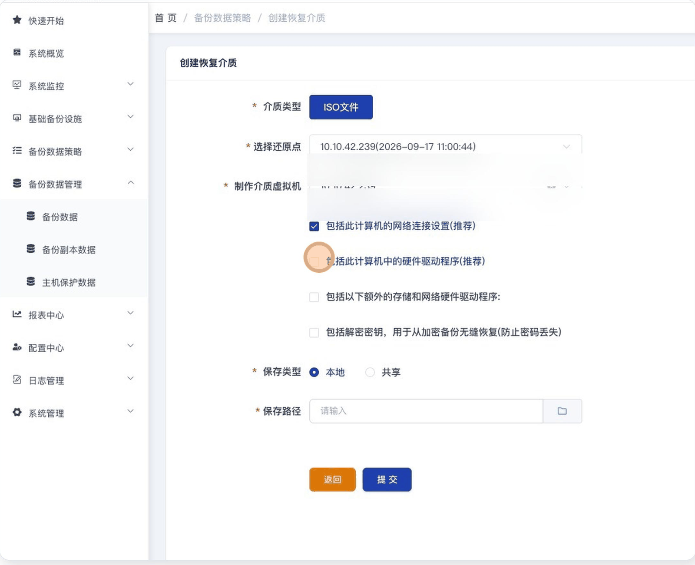This screenshot has width=695, height=565.
Task: Click the 包括此计算机中的硬件驱动程序(推荐) label
Action: pyautogui.click(x=405, y=261)
